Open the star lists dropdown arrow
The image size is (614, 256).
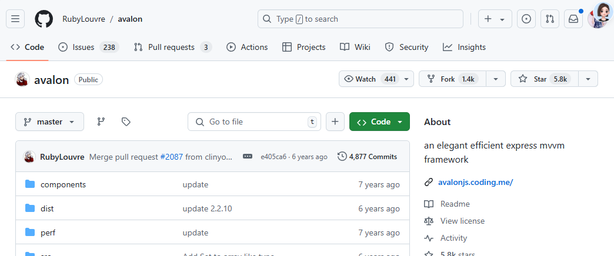pyautogui.click(x=588, y=79)
